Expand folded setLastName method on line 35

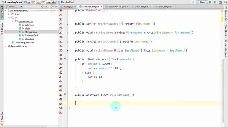click(x=67, y=50)
